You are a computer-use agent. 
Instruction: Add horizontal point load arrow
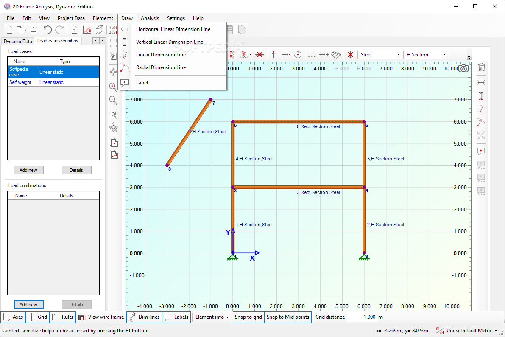point(286,54)
